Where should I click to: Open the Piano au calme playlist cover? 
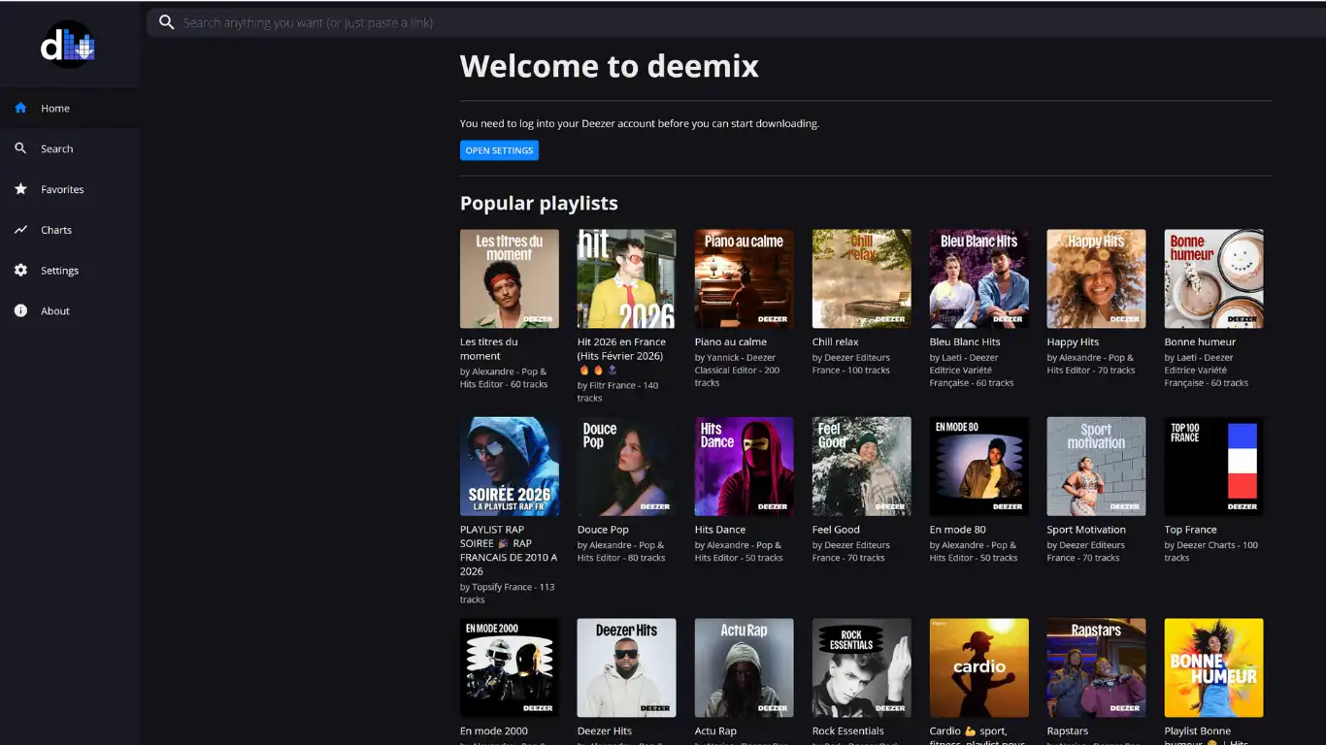coord(744,278)
